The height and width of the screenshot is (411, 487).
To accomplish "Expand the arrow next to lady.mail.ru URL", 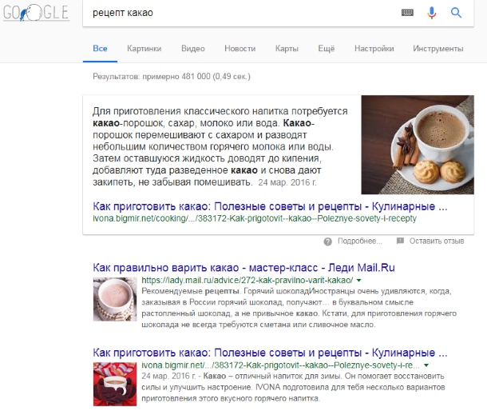I will click(358, 281).
